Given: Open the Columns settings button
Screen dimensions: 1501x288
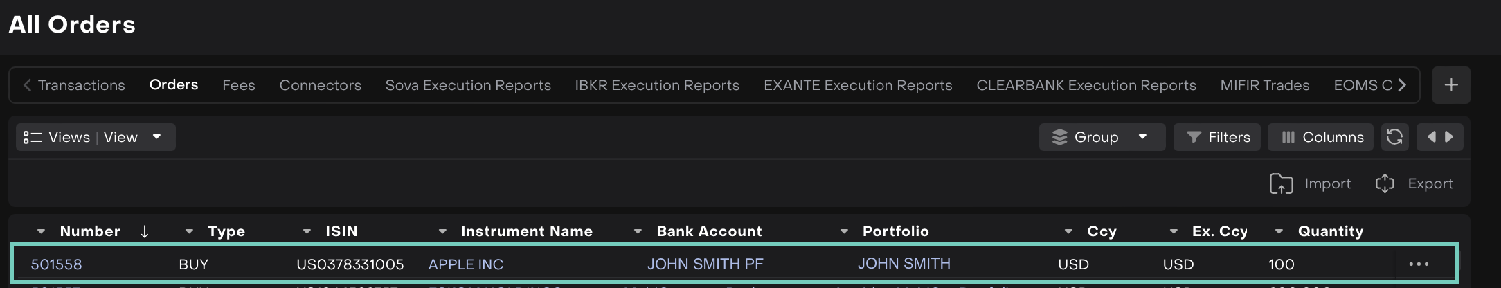Looking at the screenshot, I should 1322,137.
